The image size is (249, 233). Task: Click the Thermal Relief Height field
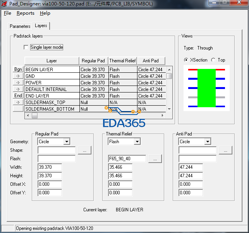point(120,176)
